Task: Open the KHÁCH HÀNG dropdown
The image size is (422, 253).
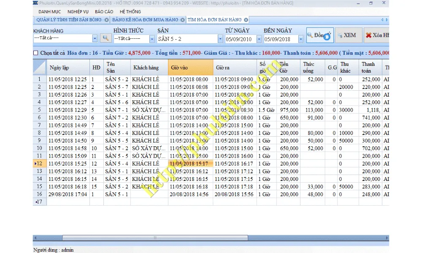Action: point(95,38)
